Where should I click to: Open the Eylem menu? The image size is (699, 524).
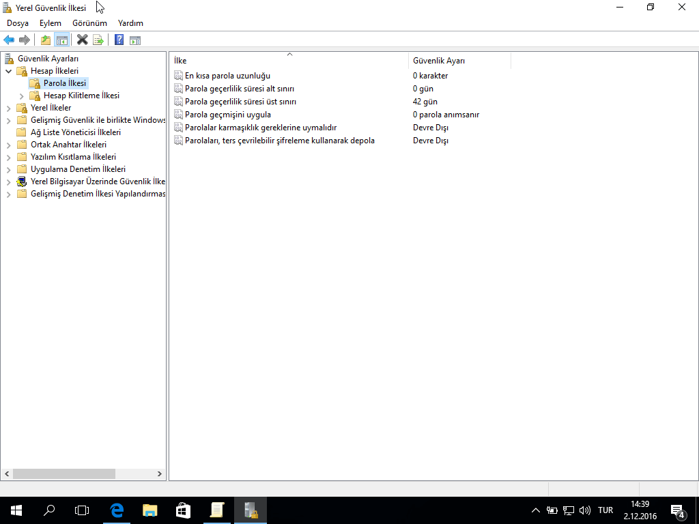(50, 23)
